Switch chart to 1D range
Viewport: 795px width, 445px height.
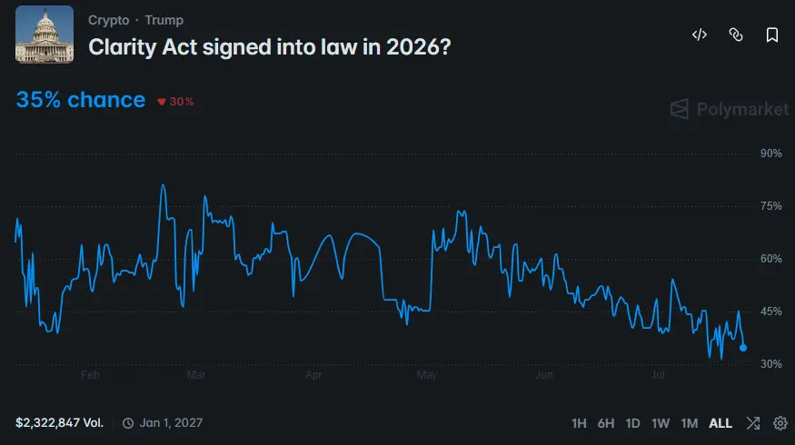pos(632,423)
